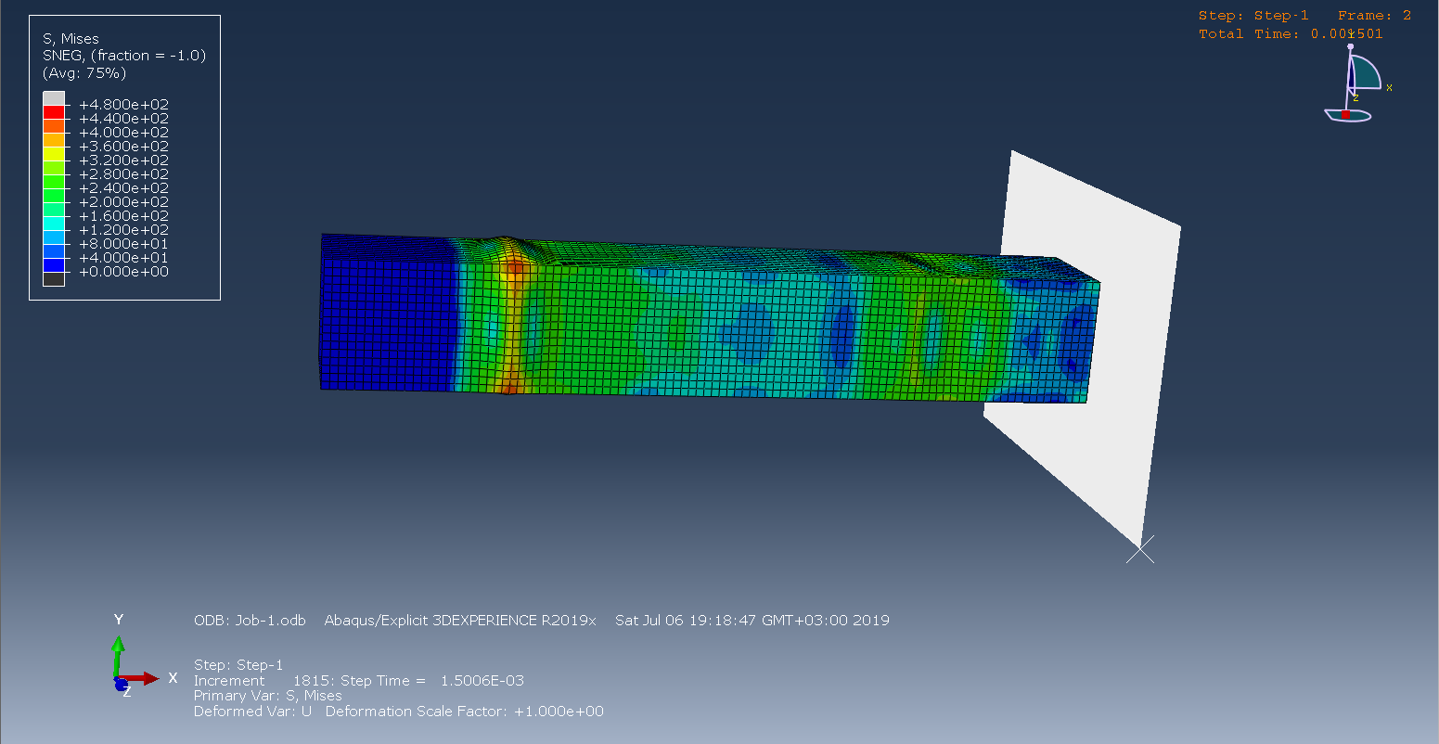Click the legend value +4.000e+02
Viewport: 1439px width, 744px height.
[124, 133]
